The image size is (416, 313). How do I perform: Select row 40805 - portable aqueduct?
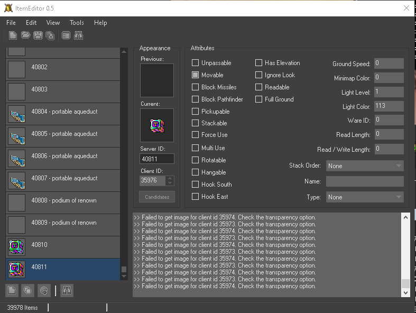(63, 136)
